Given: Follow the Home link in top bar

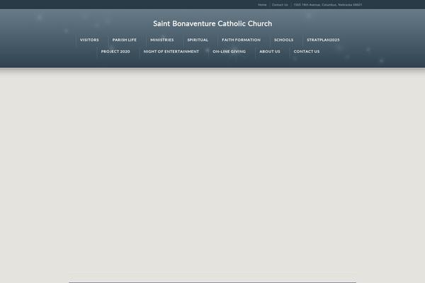Looking at the screenshot, I should pyautogui.click(x=262, y=5).
